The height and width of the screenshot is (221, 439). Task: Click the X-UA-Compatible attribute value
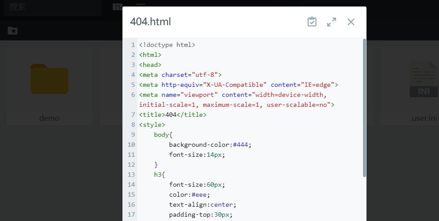tap(235, 85)
